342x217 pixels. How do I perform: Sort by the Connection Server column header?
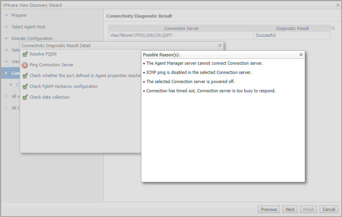pyautogui.click(x=181, y=28)
